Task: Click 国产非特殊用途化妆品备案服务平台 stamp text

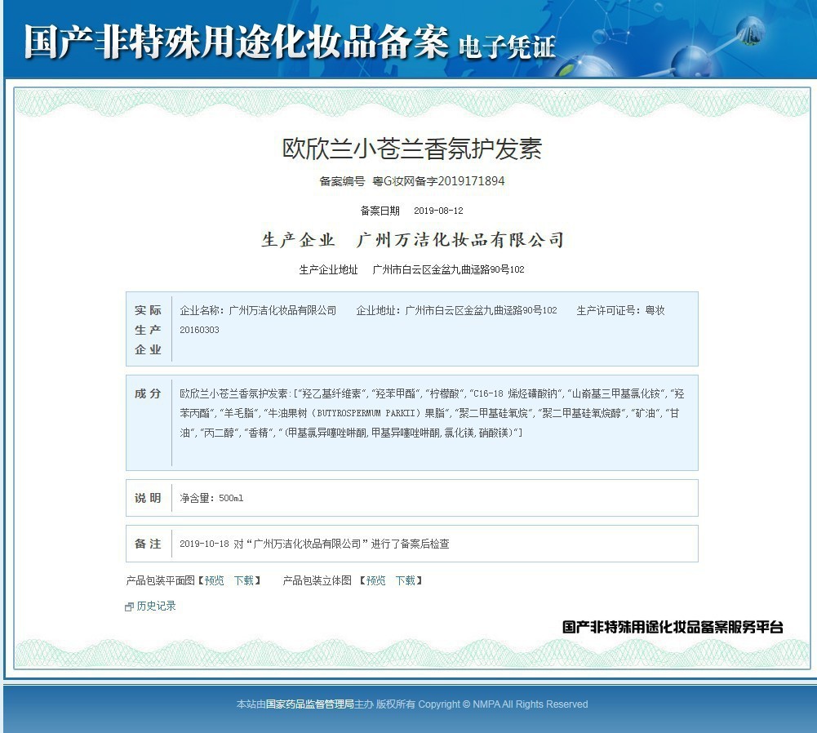Action: pyautogui.click(x=673, y=627)
